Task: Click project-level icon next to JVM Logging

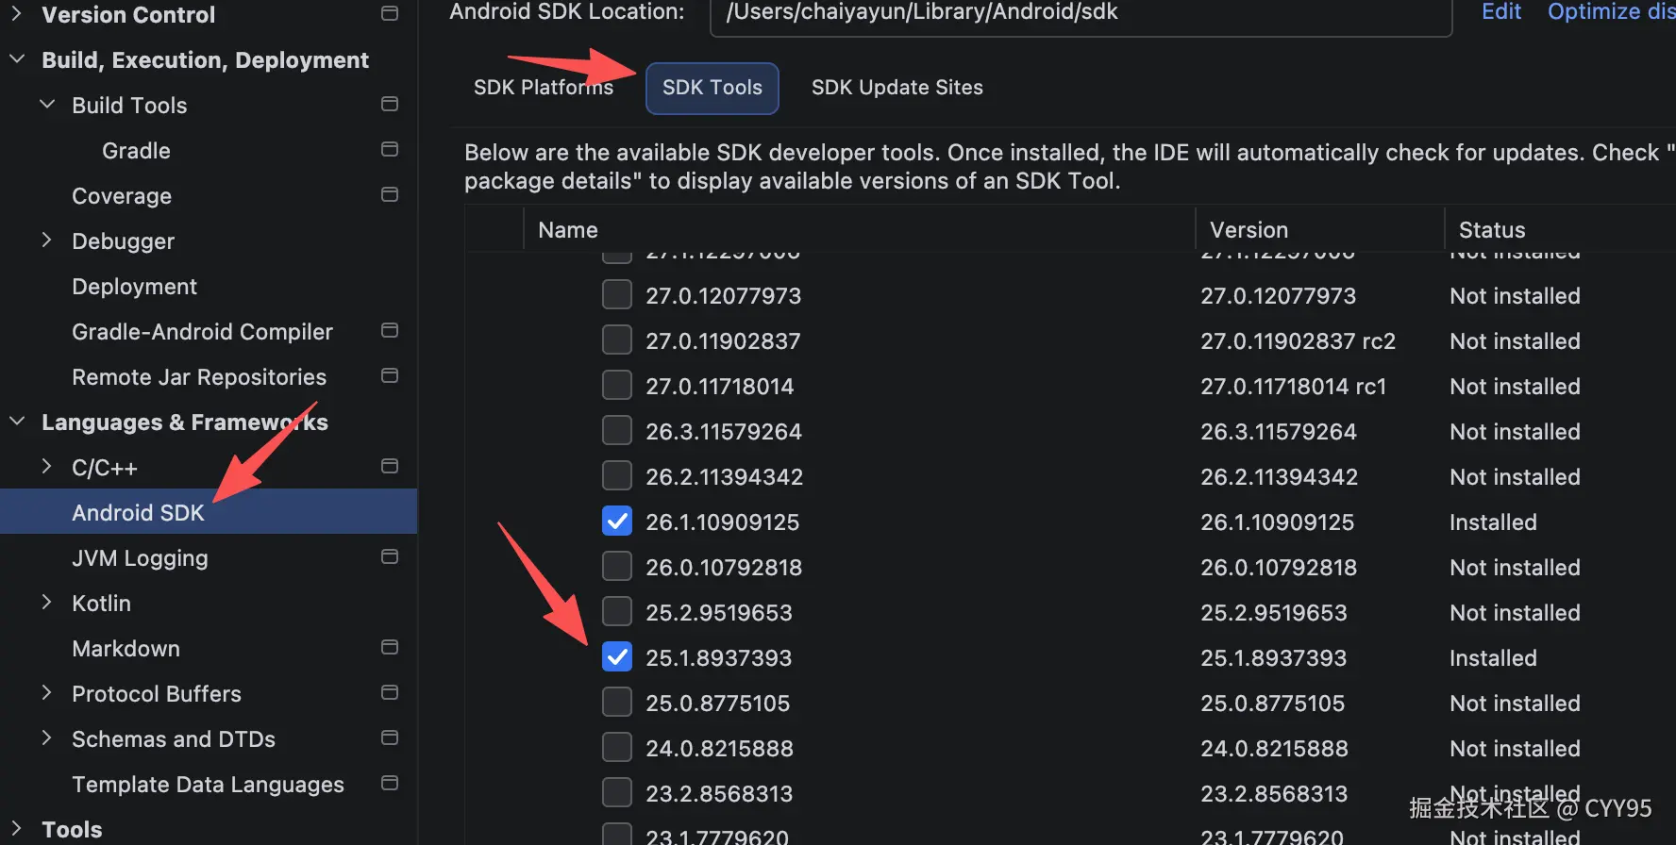Action: pos(389,557)
